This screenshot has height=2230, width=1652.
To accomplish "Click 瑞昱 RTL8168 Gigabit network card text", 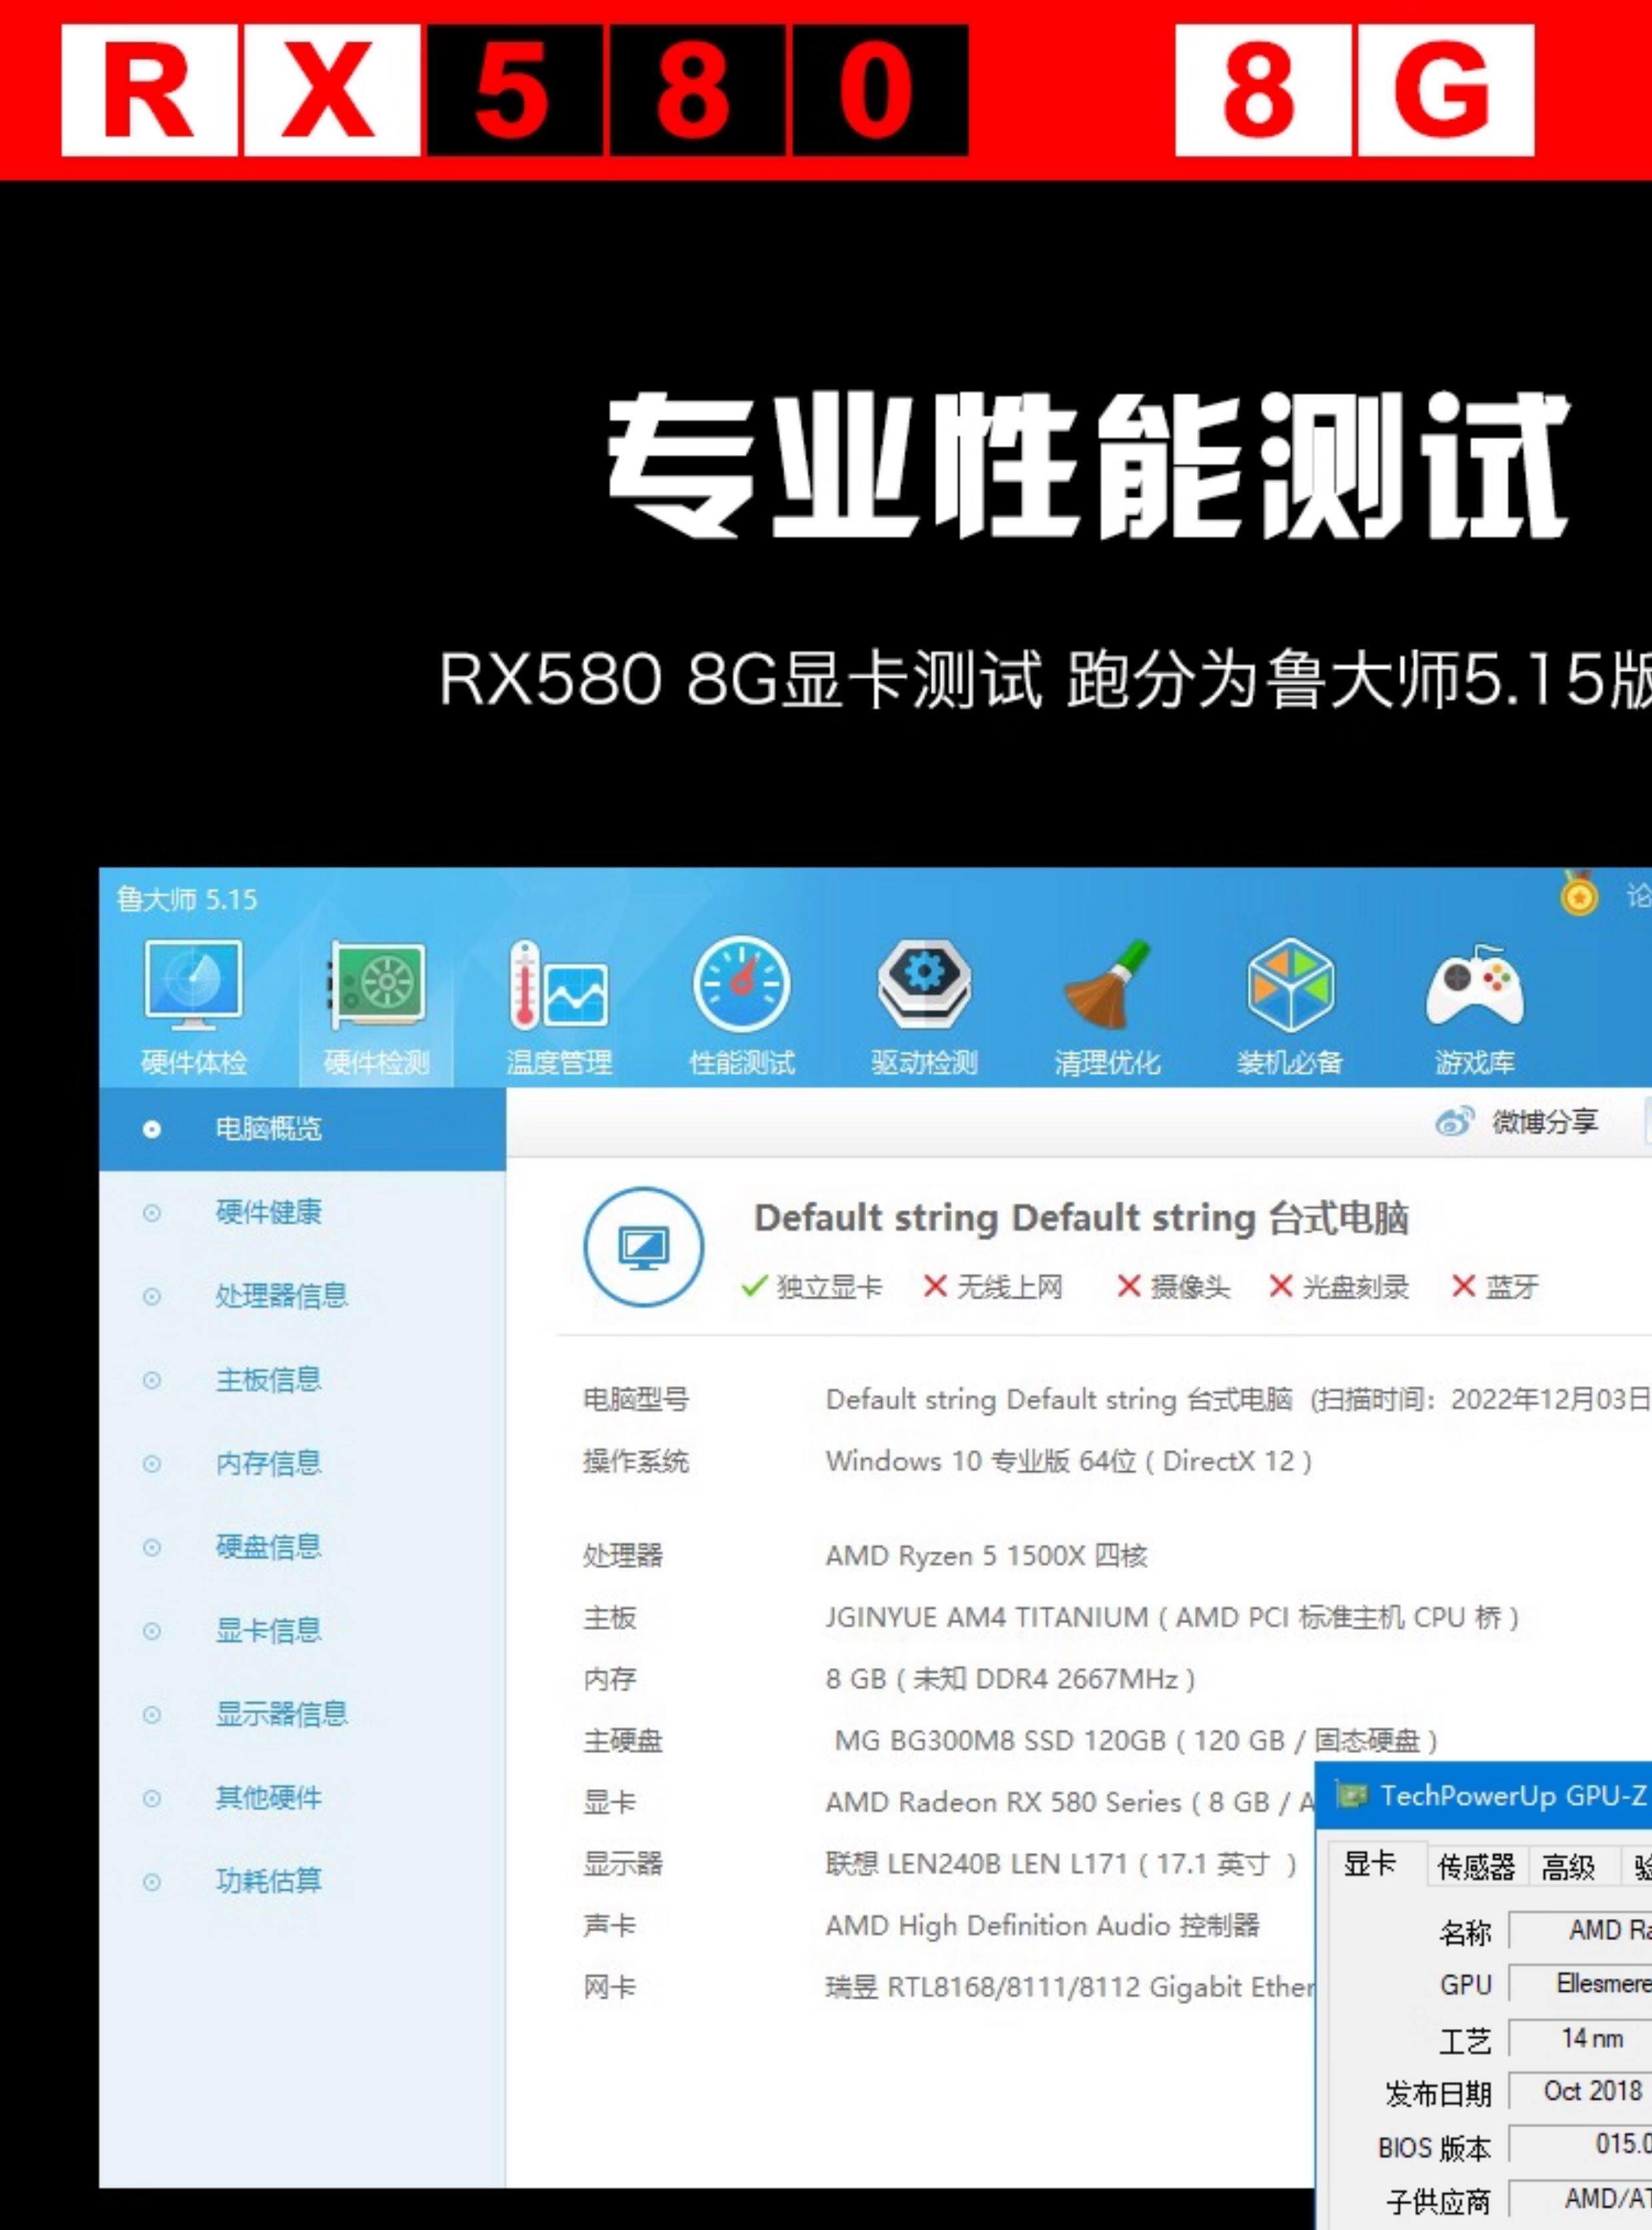I will point(1070,1987).
